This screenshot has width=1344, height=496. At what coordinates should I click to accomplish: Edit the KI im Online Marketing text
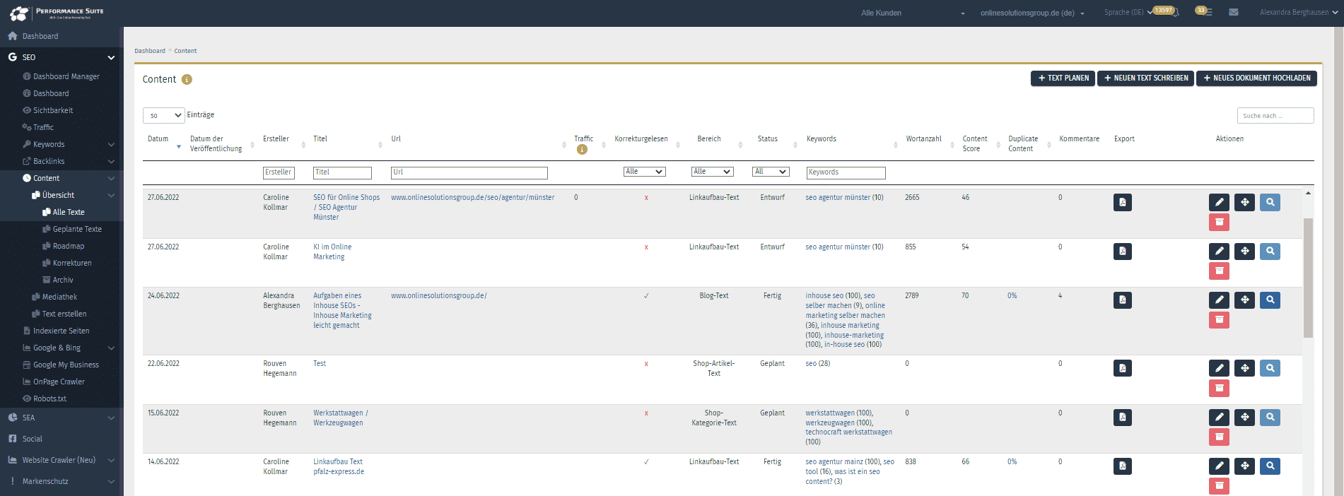point(1220,252)
